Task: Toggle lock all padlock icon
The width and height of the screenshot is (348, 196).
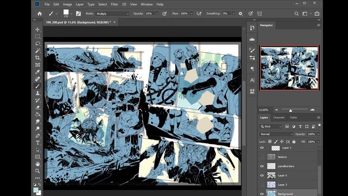Action: (294, 142)
